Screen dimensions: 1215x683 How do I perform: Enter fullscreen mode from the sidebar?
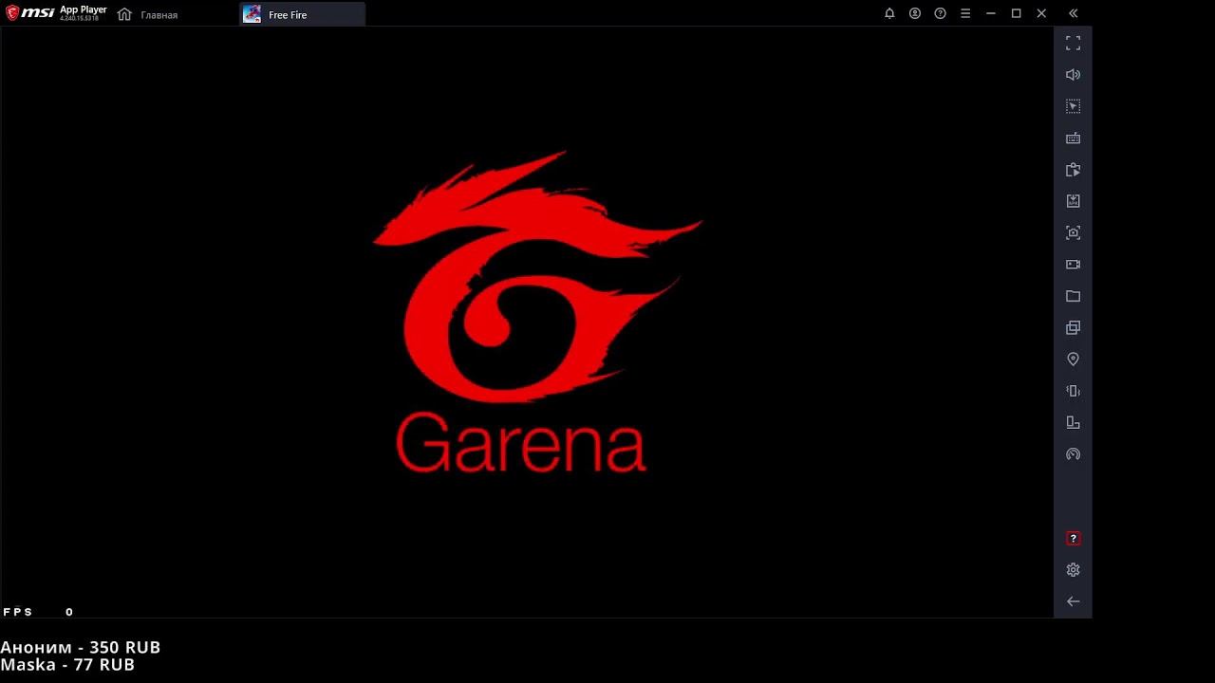pos(1073,44)
